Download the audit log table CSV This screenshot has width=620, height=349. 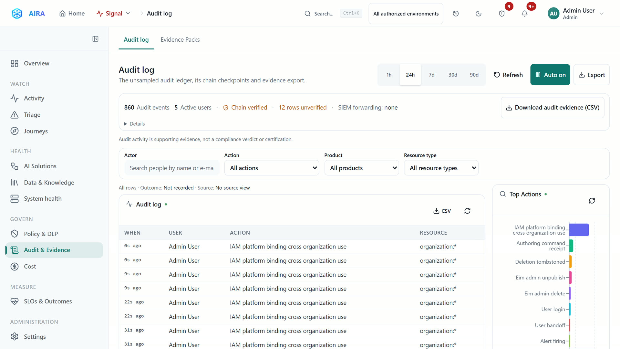tap(442, 211)
